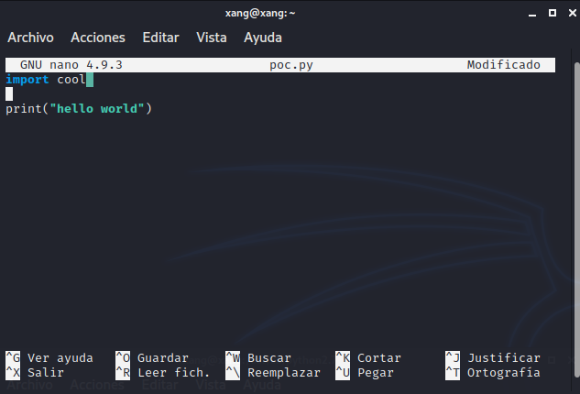Click the import keyword on line one

pos(27,80)
